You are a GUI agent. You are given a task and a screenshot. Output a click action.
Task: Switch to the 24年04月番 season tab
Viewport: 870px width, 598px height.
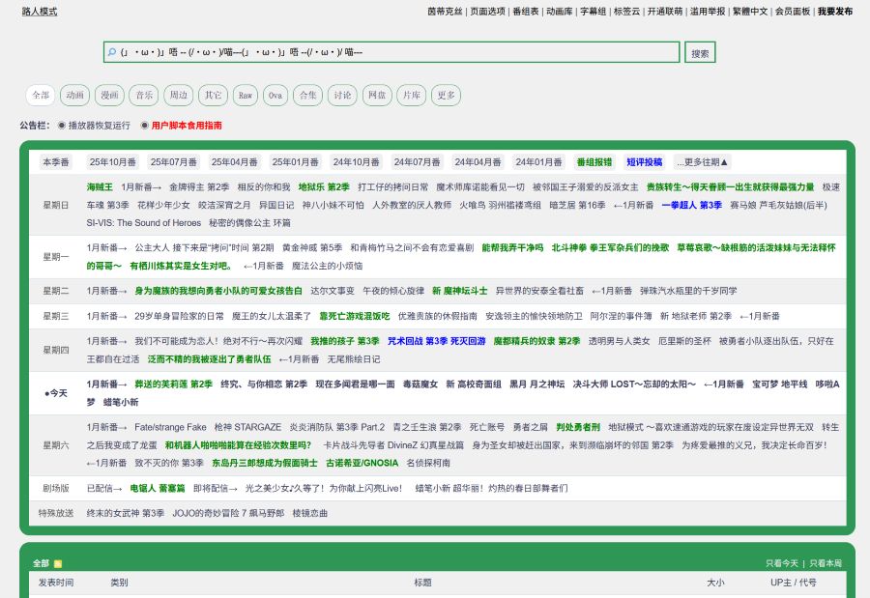[478, 162]
